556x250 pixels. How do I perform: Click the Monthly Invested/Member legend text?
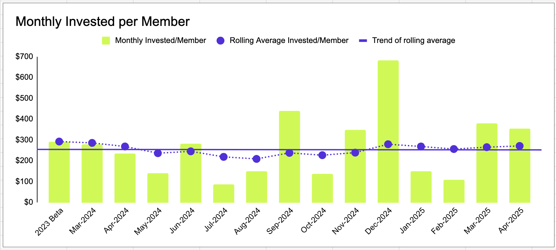[x=161, y=41]
